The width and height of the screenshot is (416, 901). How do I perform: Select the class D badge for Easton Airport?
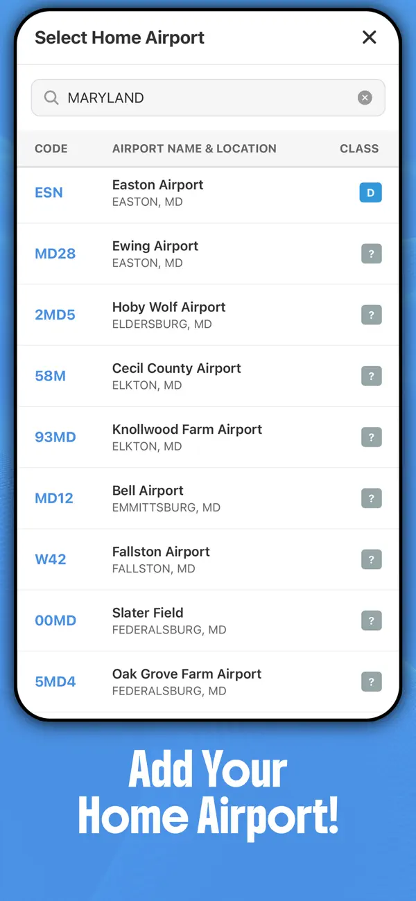(x=370, y=193)
